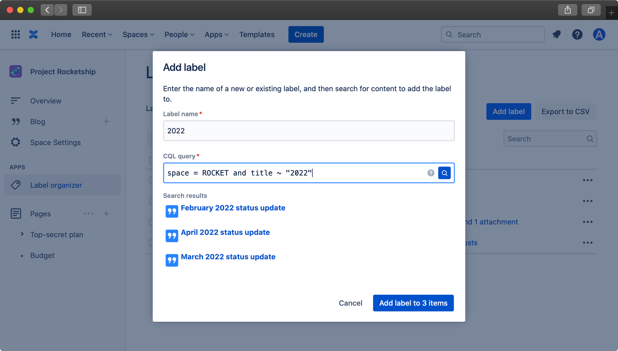Open notifications rocket icon in header
The width and height of the screenshot is (618, 351).
[x=557, y=34]
